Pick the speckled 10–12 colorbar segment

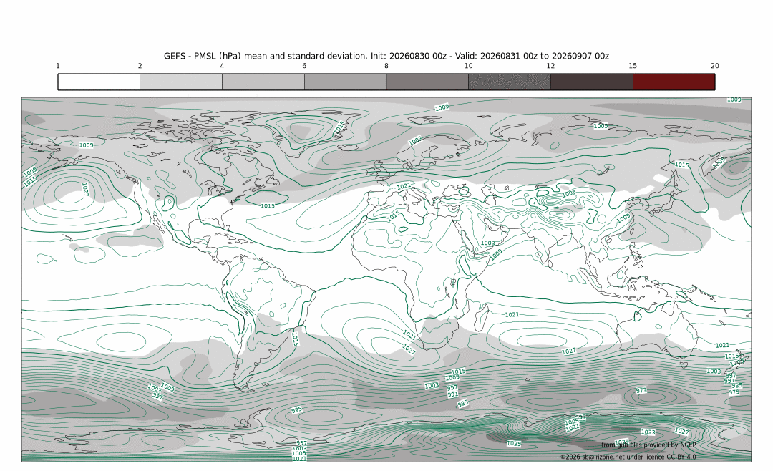coord(510,82)
